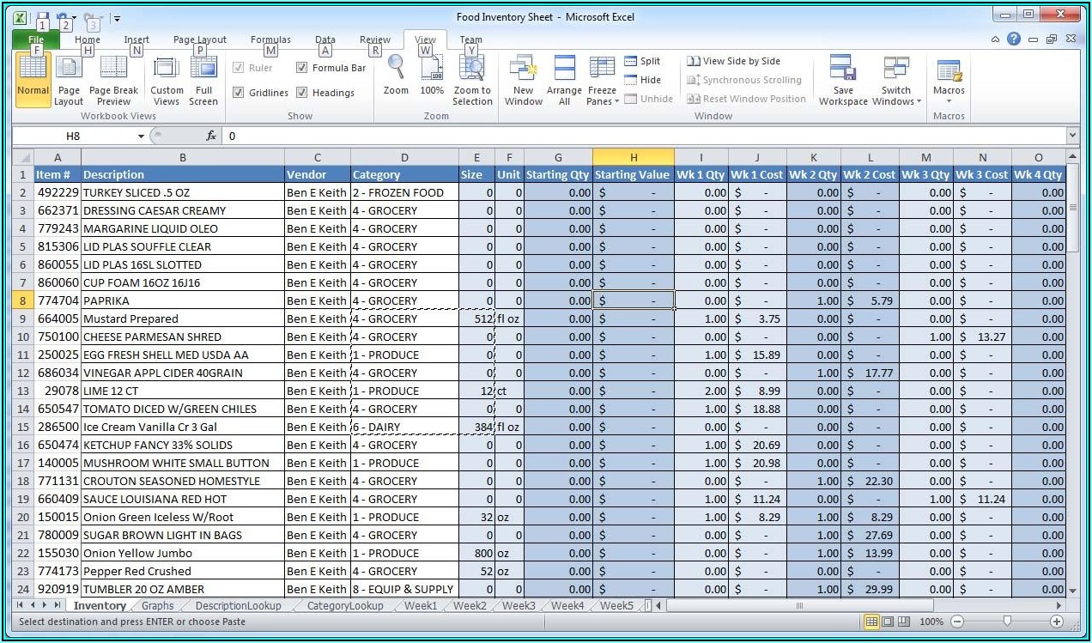This screenshot has height=643, width=1092.
Task: Open the Zoom magnifier tool
Action: pos(396,68)
